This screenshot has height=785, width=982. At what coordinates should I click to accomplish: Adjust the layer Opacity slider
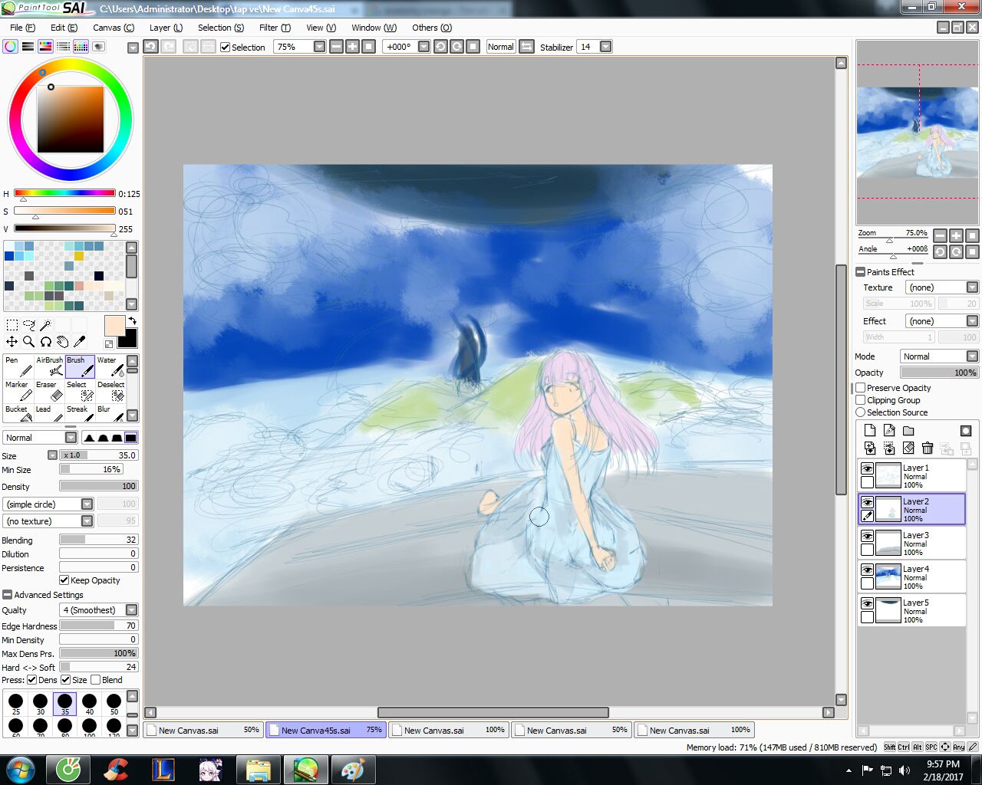(x=939, y=373)
